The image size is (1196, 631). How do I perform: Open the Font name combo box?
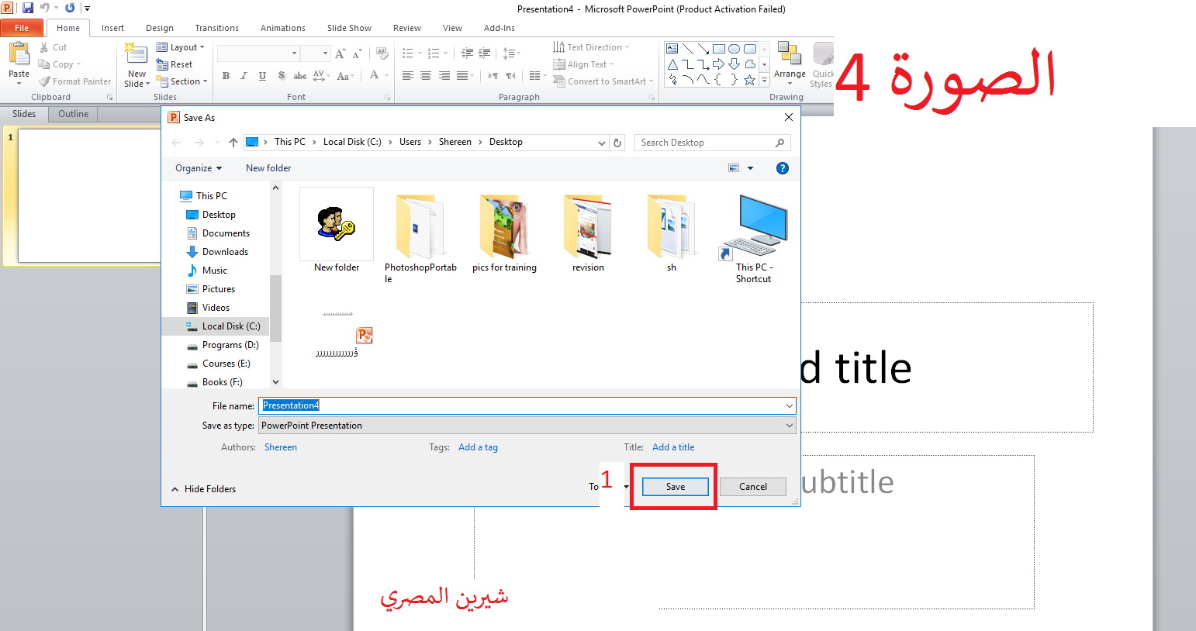(258, 53)
